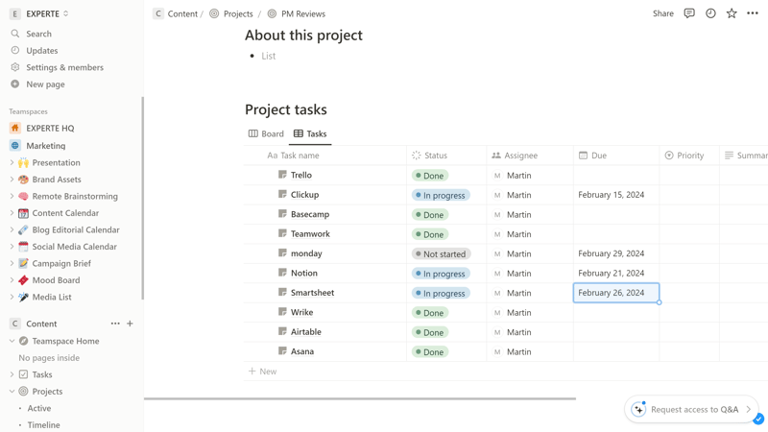The image size is (768, 432).
Task: Open the Active view under Projects
Action: tap(39, 408)
